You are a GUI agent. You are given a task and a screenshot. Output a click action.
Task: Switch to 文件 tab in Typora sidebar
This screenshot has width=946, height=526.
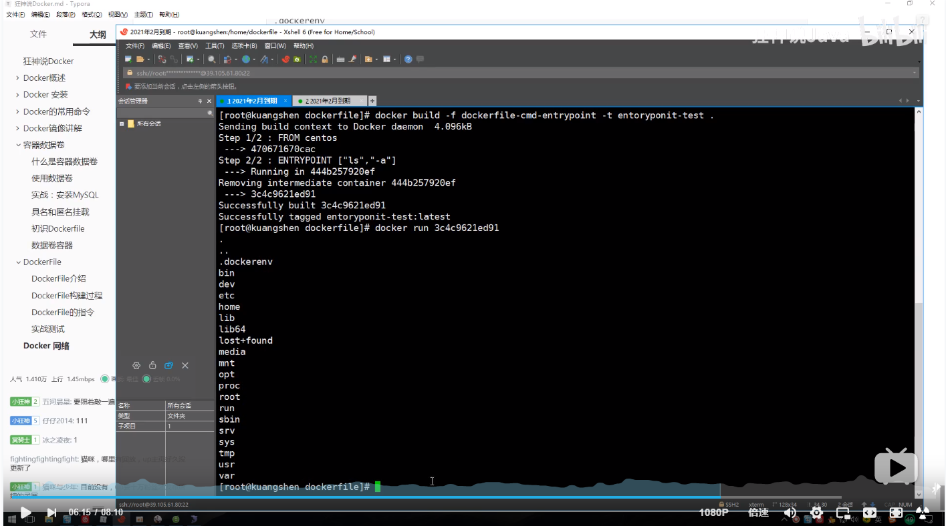coord(38,34)
